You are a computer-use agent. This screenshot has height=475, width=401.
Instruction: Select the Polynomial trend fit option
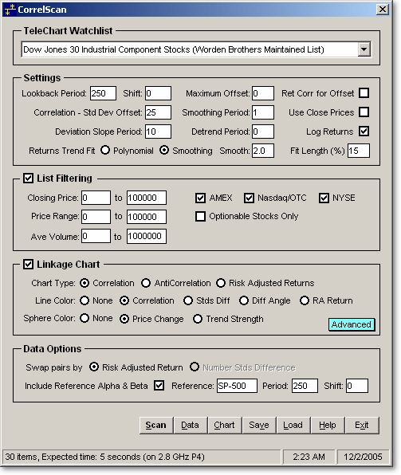[x=105, y=151]
